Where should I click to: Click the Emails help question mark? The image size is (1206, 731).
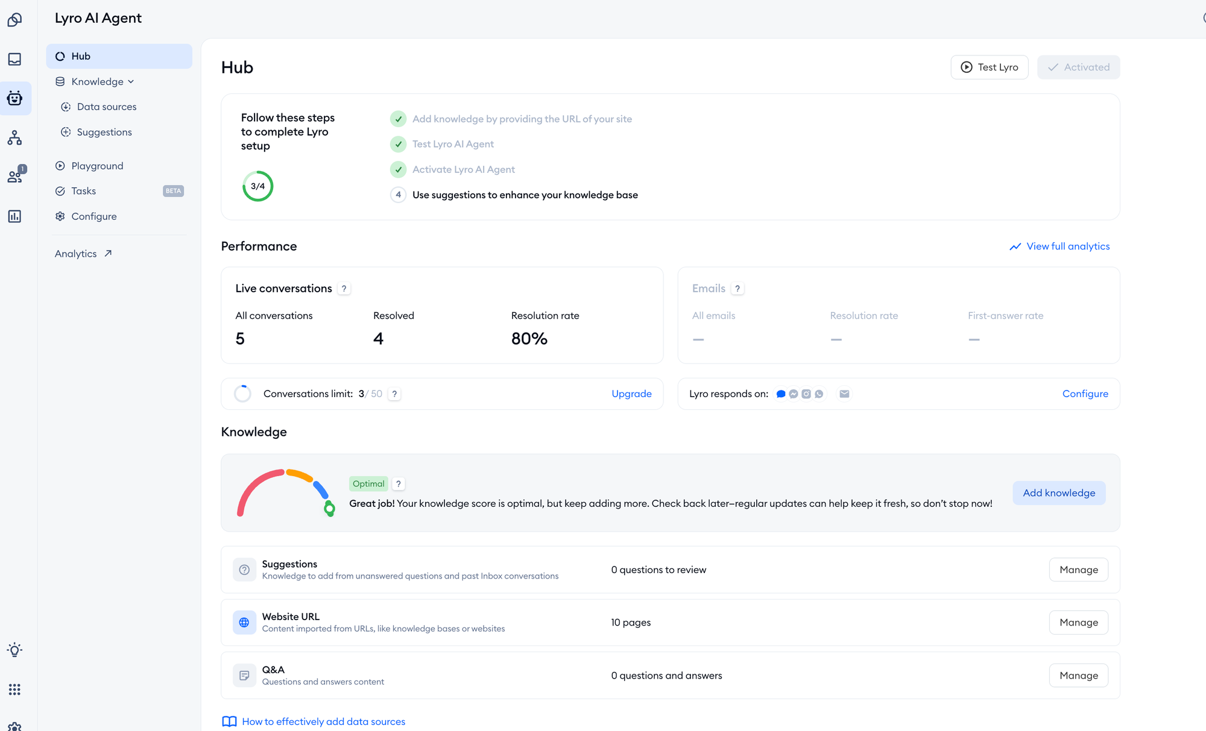pyautogui.click(x=737, y=289)
